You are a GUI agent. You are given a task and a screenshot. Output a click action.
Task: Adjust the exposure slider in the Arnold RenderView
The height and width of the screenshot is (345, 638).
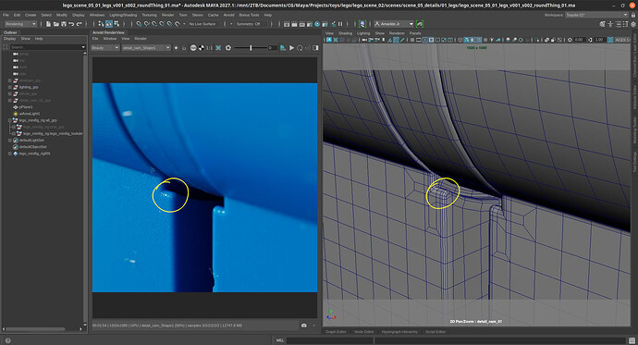pyautogui.click(x=251, y=48)
